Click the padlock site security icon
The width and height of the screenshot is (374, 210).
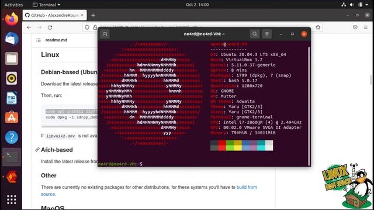pyautogui.click(x=95, y=27)
